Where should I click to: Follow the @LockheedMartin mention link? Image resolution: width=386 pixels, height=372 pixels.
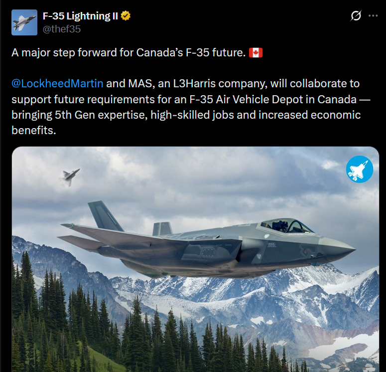(x=57, y=84)
